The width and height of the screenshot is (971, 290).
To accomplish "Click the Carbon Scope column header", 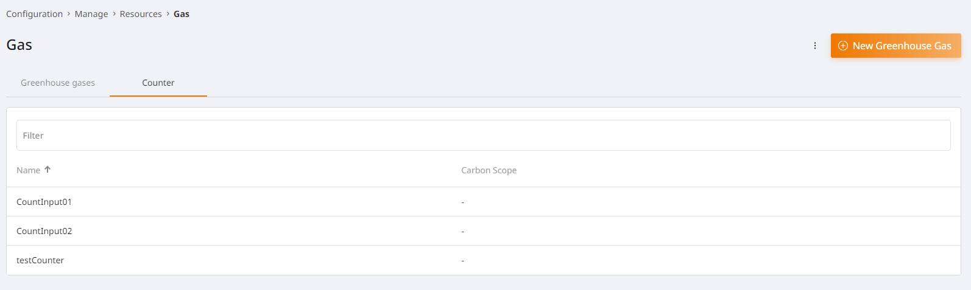I will pyautogui.click(x=489, y=170).
